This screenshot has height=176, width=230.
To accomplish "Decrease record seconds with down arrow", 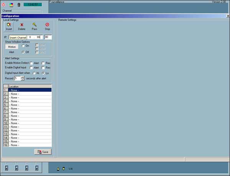I will [x=22, y=80].
